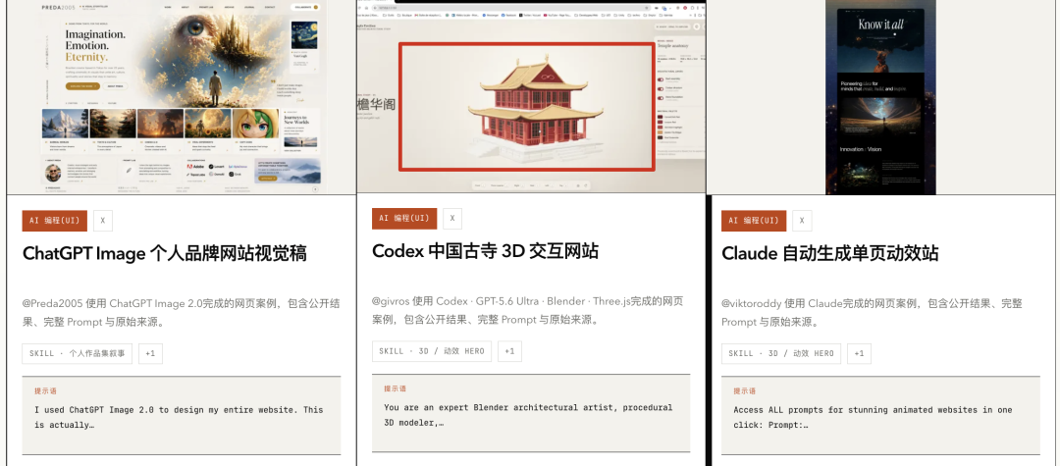Click the AI 编程(UI) tag on the Claude card
The height and width of the screenshot is (466, 1060).
(754, 220)
